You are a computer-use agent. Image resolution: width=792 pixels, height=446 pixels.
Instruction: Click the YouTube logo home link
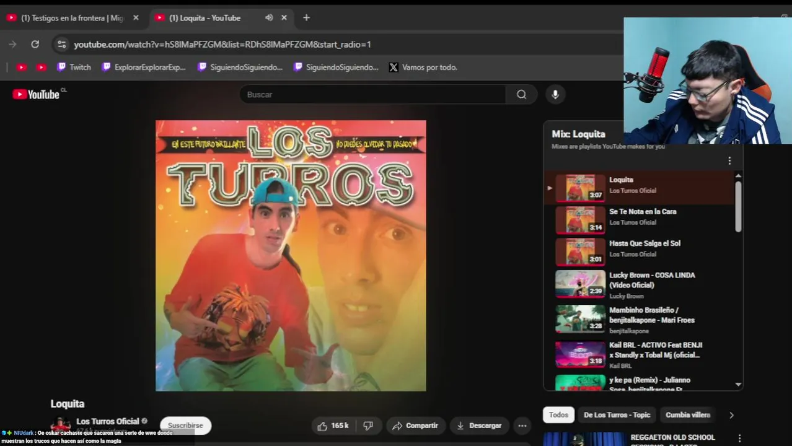(37, 94)
